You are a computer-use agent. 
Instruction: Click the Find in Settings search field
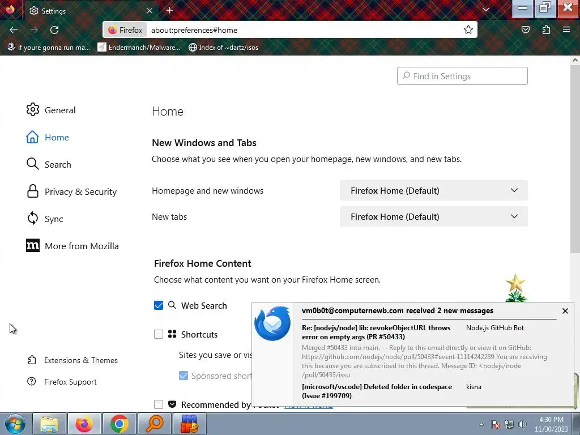pos(462,76)
